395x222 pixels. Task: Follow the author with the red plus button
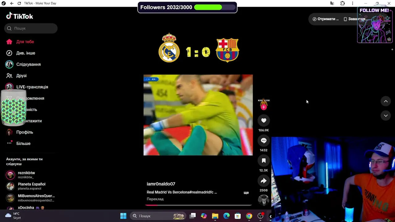pos(264,107)
